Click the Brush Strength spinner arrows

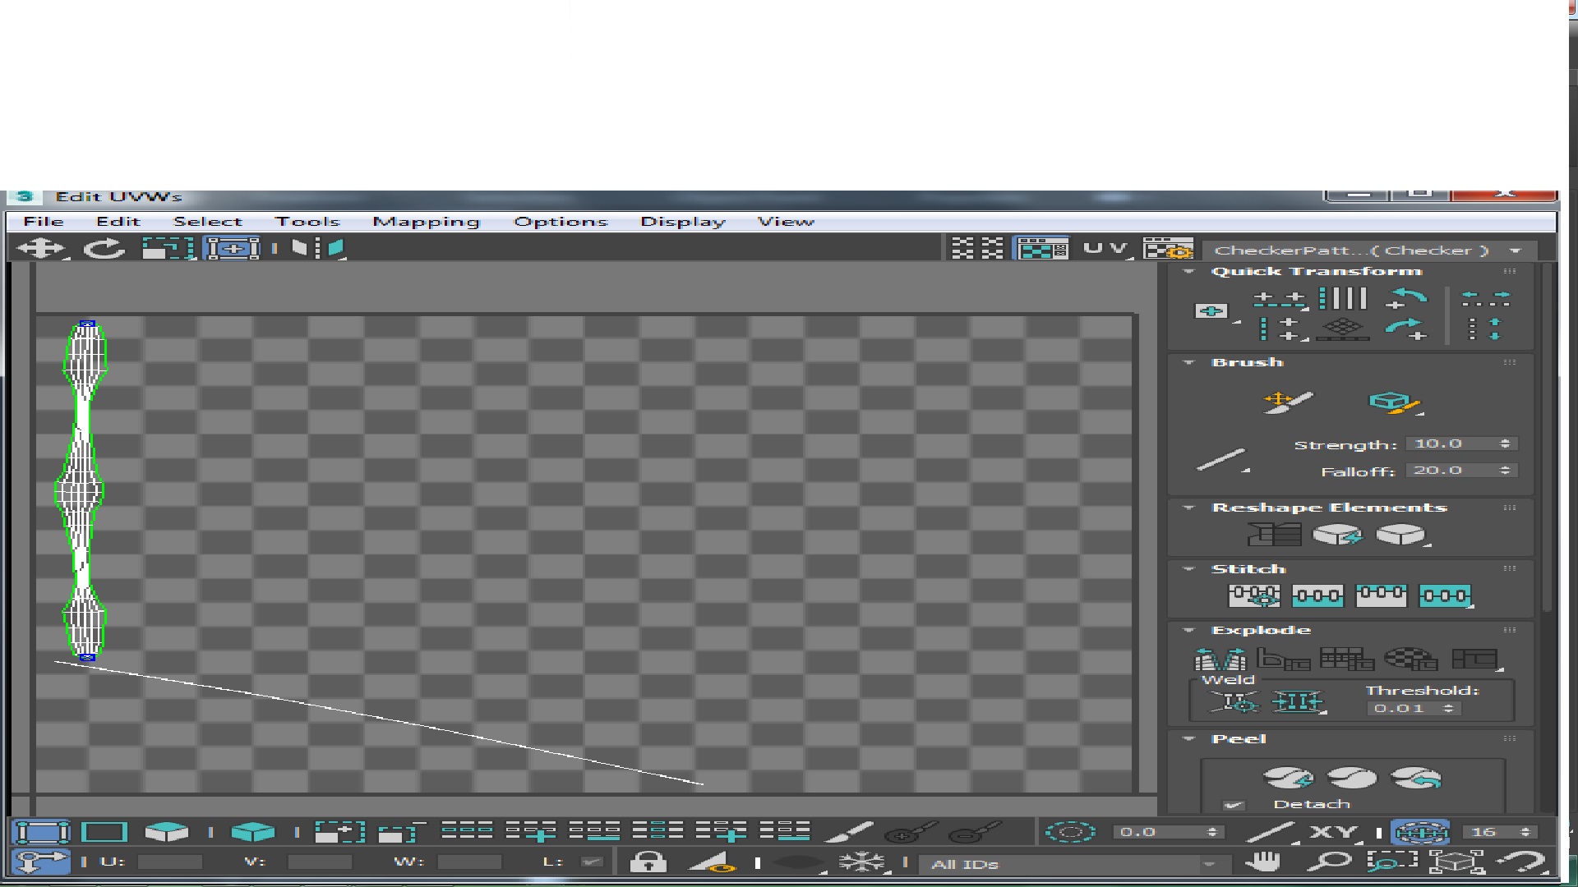pyautogui.click(x=1505, y=443)
